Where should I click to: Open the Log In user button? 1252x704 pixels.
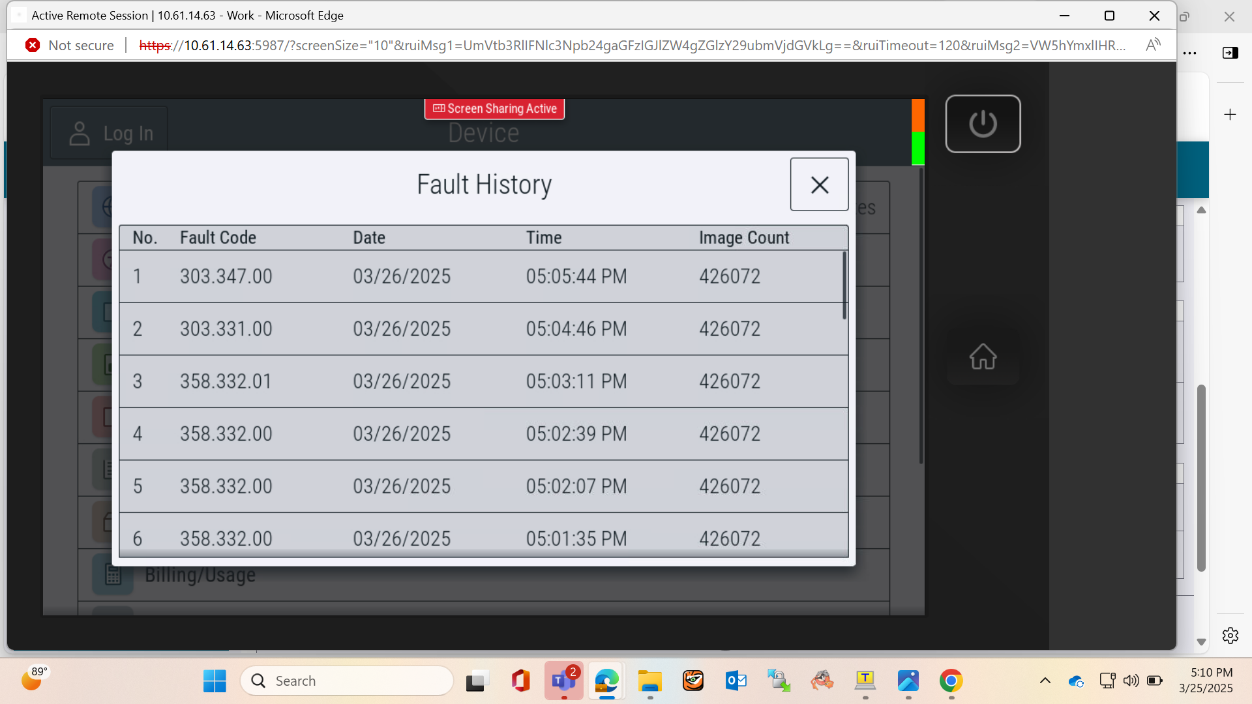pyautogui.click(x=110, y=134)
